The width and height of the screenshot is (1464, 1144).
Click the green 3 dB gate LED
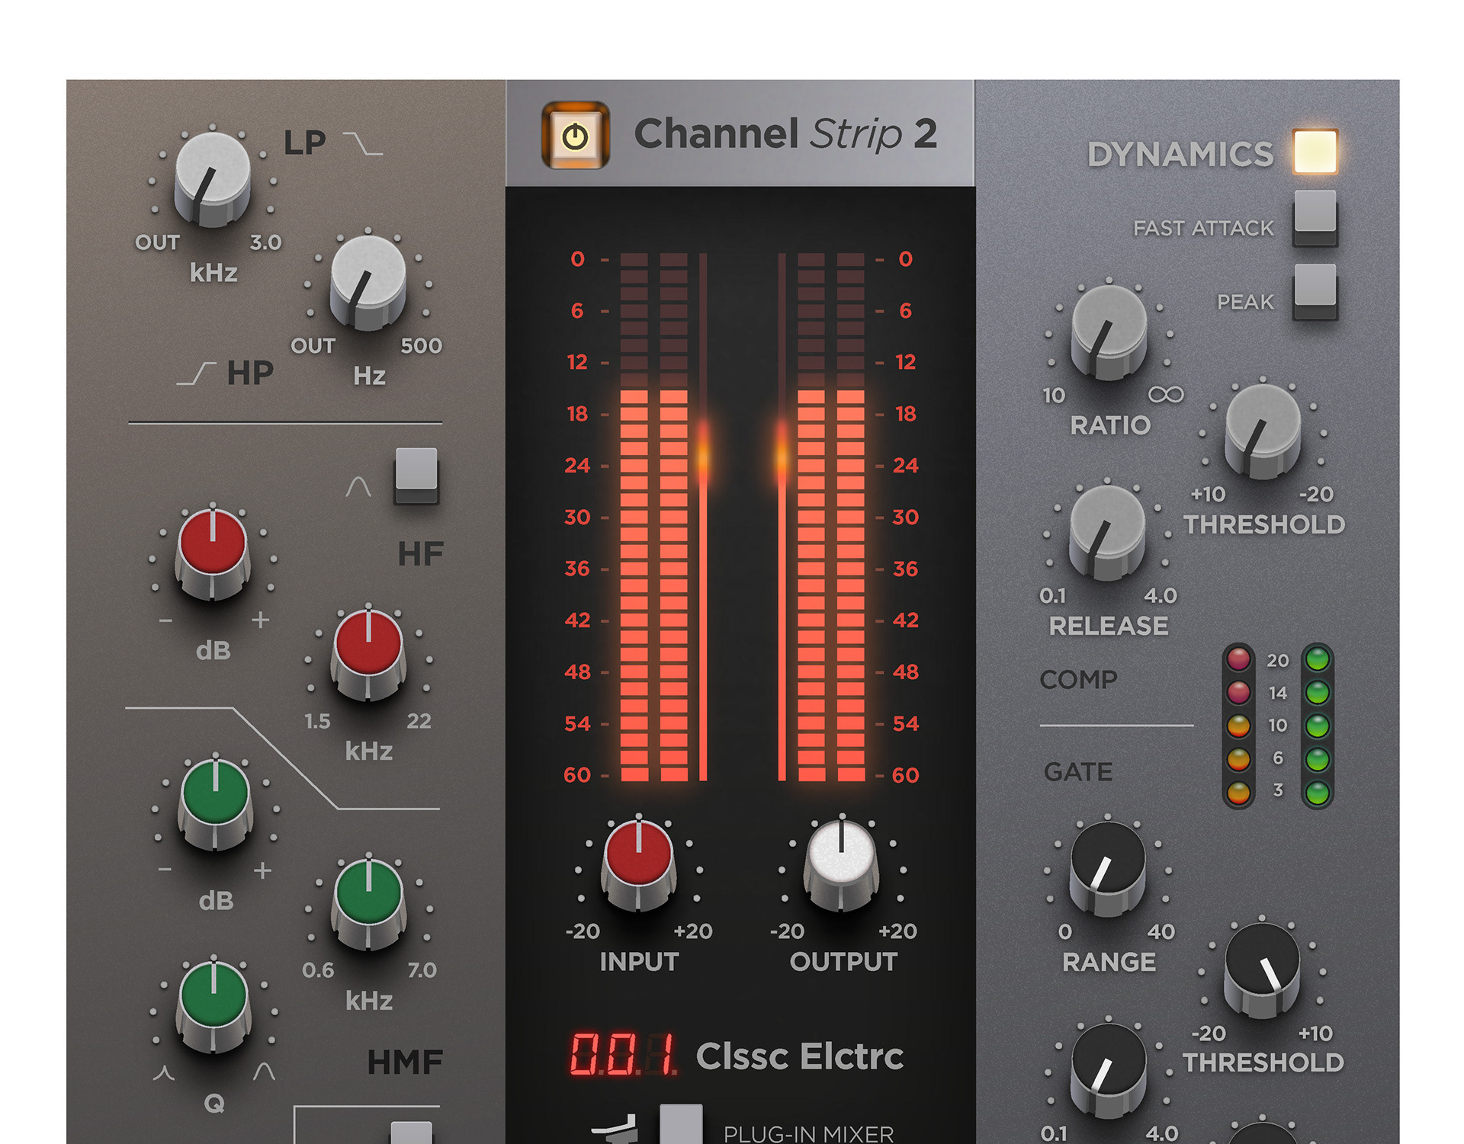click(x=1318, y=793)
